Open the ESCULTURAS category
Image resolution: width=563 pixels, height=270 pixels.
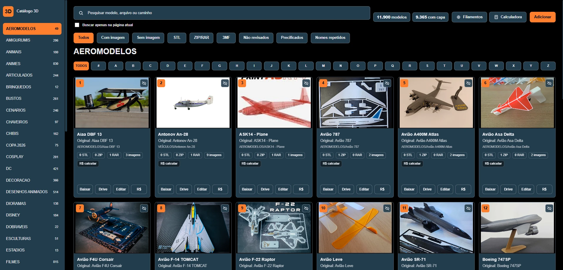tap(32, 238)
